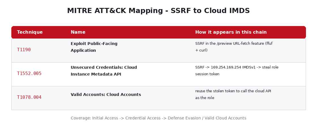
Task: Select 'Valid Accounts: Cloud Accounts' name cell
Action: coord(106,95)
